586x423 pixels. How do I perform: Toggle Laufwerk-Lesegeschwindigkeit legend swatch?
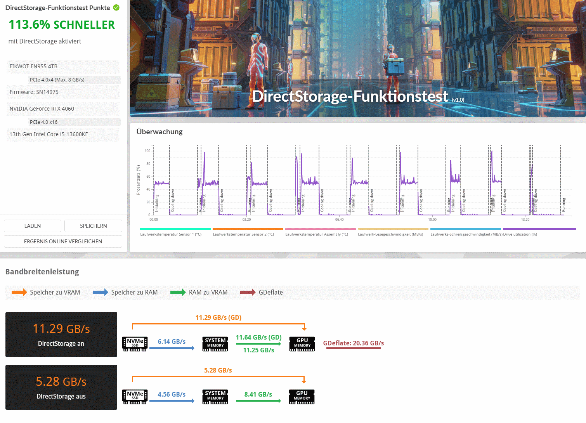pyautogui.click(x=393, y=229)
